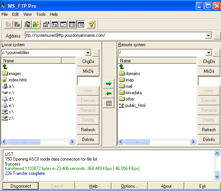
Task: Click local horizontal scrollbar thumb
Action: pyautogui.click(x=24, y=142)
